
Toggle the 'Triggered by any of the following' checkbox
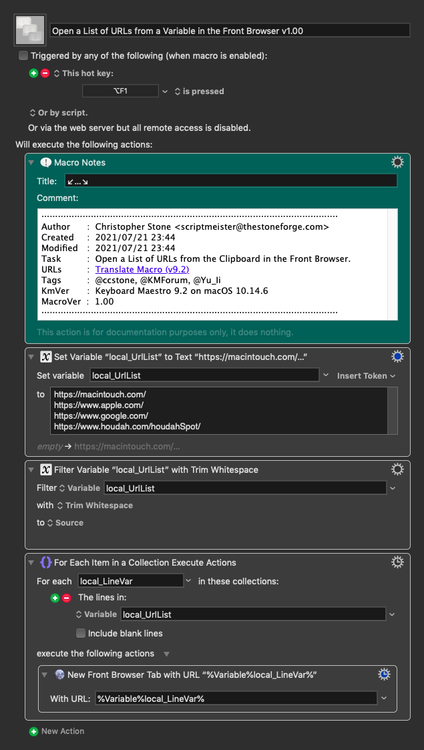click(x=23, y=55)
